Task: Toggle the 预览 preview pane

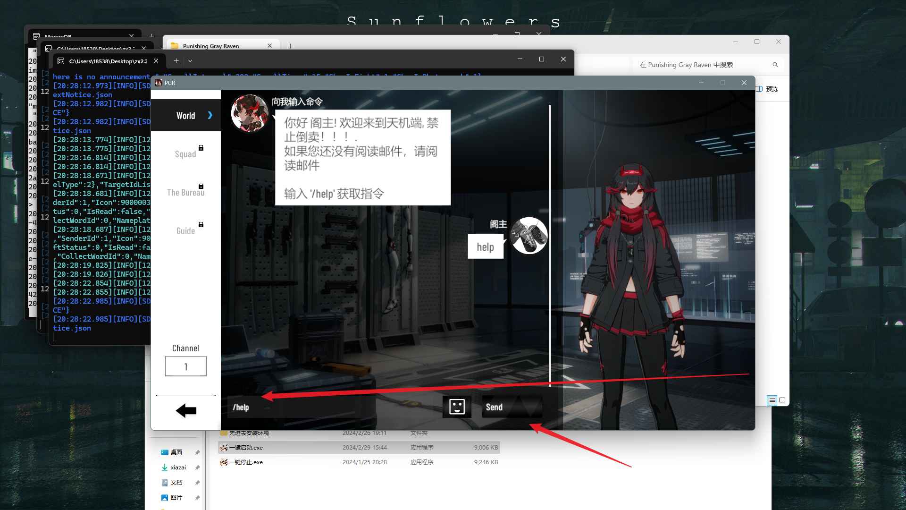Action: (x=767, y=89)
